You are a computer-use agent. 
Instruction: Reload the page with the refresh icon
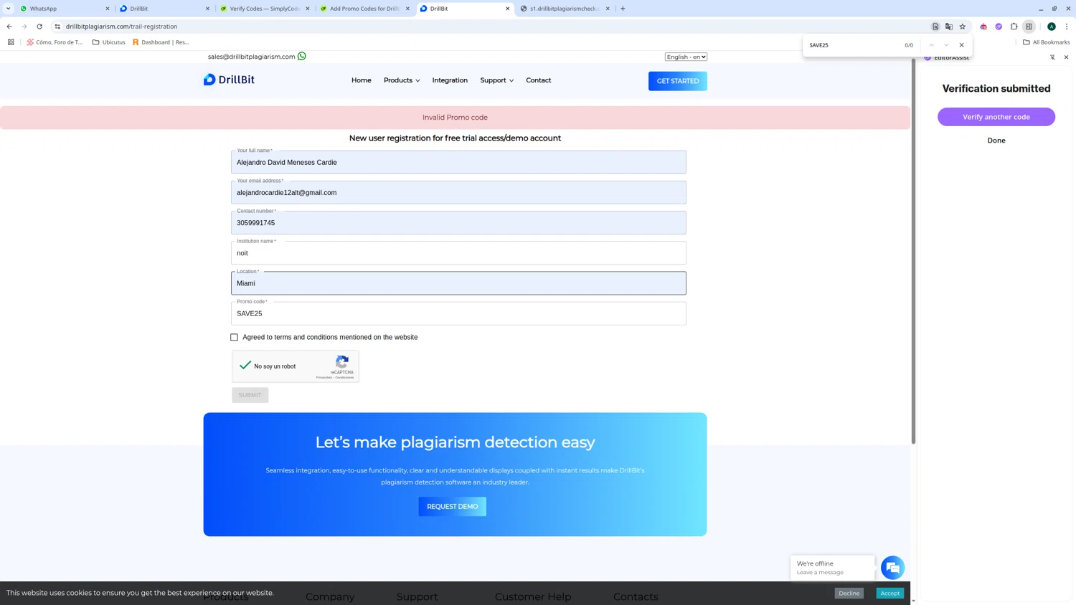pyautogui.click(x=39, y=27)
